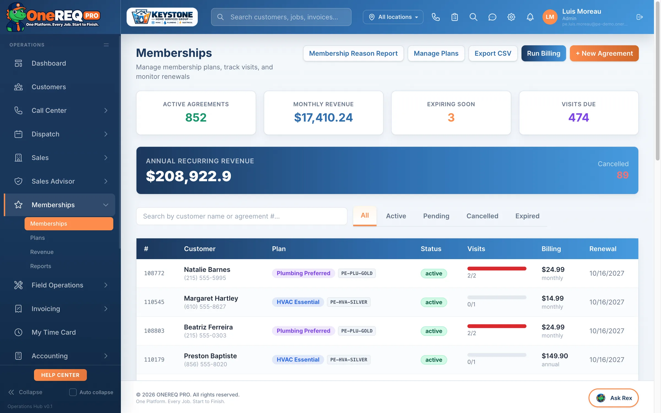Open the phone dialer icon in header
This screenshot has width=661, height=413.
[x=435, y=17]
